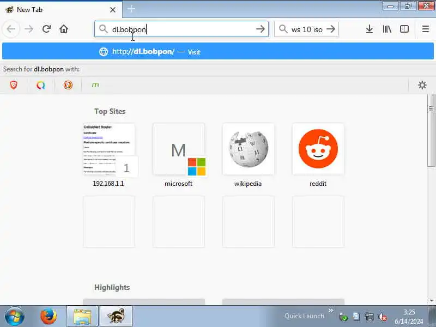Minimize the browser window

click(391, 6)
